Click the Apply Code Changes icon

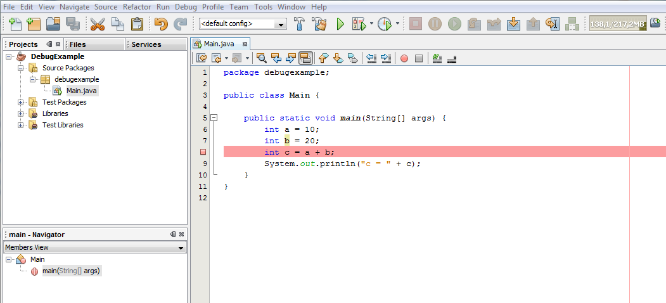point(572,24)
